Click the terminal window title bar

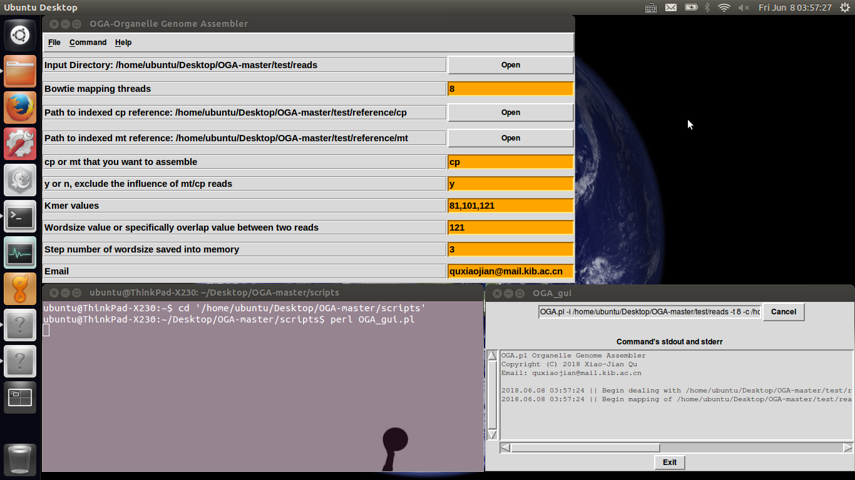click(263, 292)
